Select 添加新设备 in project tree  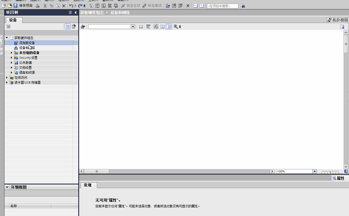(x=27, y=43)
